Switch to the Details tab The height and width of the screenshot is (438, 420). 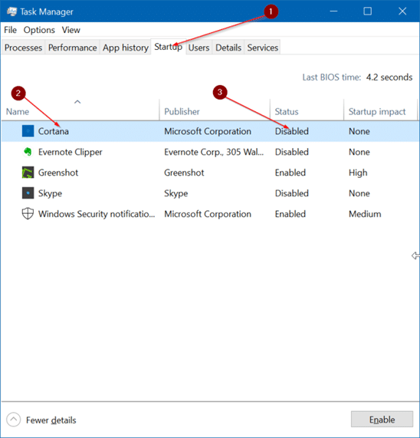click(x=228, y=48)
